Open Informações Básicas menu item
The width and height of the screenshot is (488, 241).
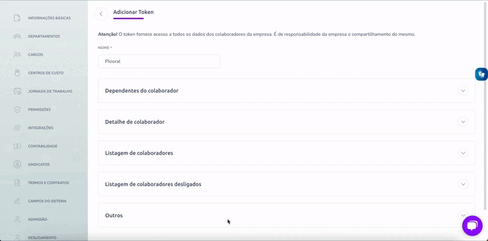(49, 18)
